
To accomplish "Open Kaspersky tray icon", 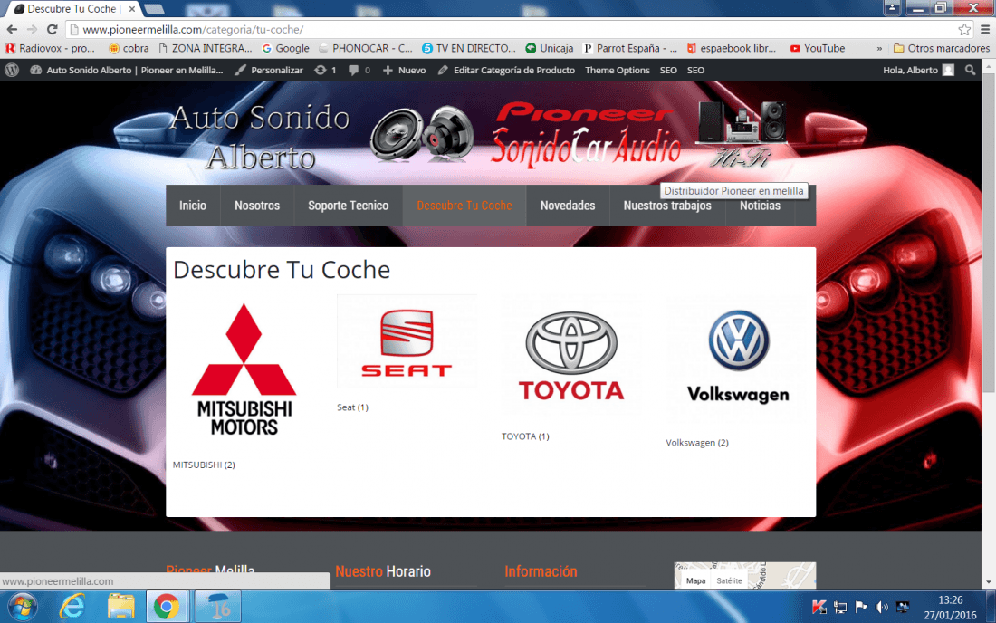I will [819, 607].
